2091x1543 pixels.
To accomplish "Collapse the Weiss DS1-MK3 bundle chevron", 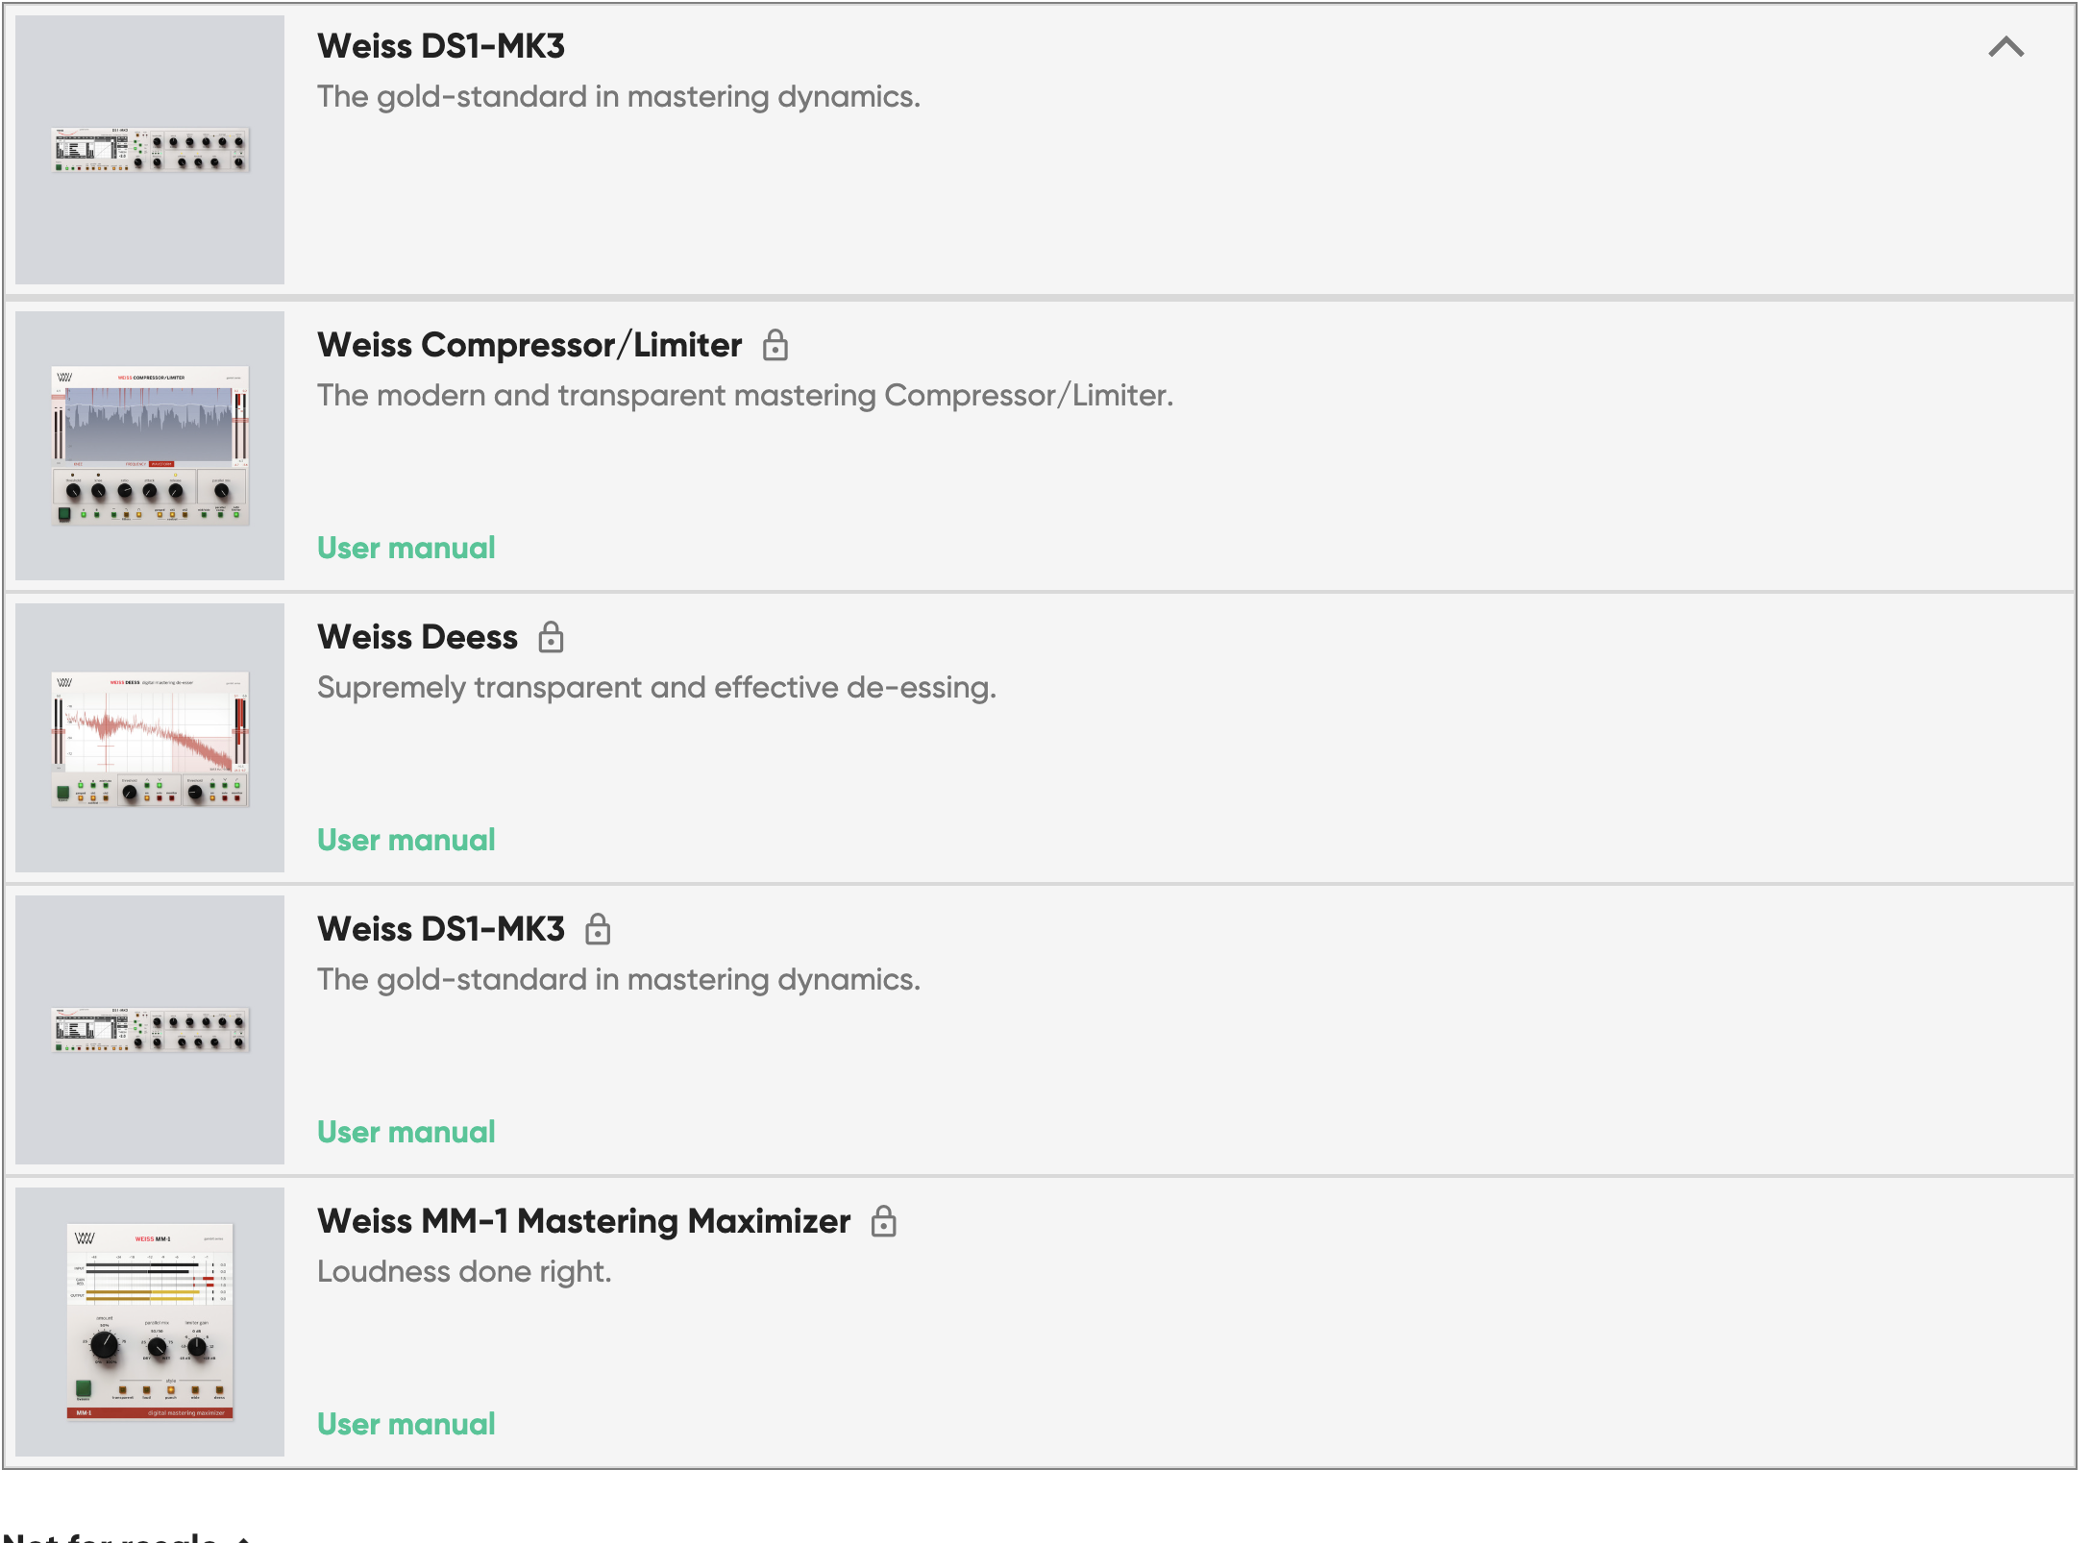I will [x=2005, y=47].
